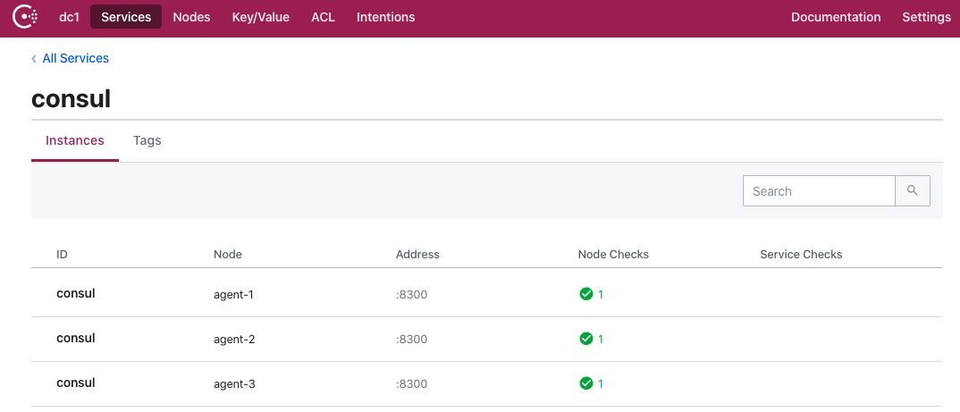960x412 pixels.
Task: Open the Intentions page
Action: click(x=385, y=17)
